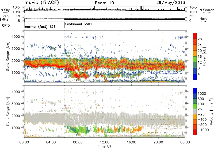Click the "20:00" time tick label
214x148 pixels.
click(x=158, y=142)
